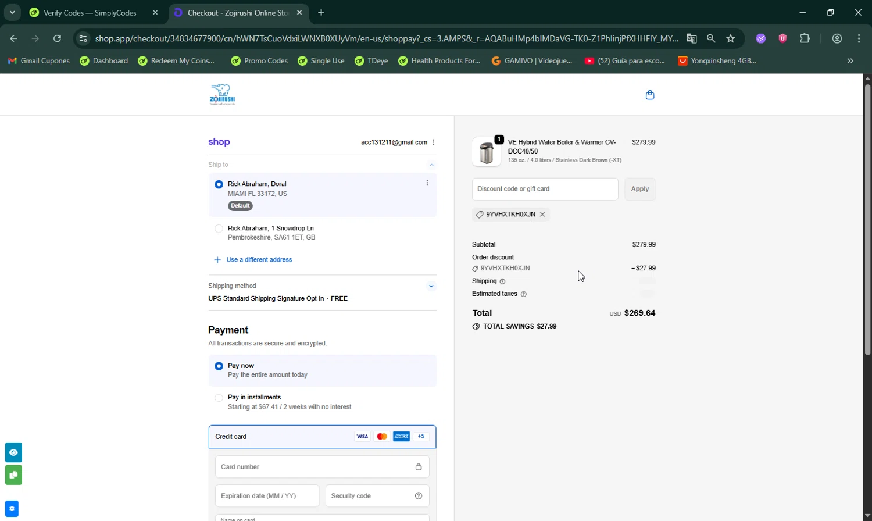872x521 pixels.
Task: Open the Redeem My Coins bookmark
Action: click(176, 60)
